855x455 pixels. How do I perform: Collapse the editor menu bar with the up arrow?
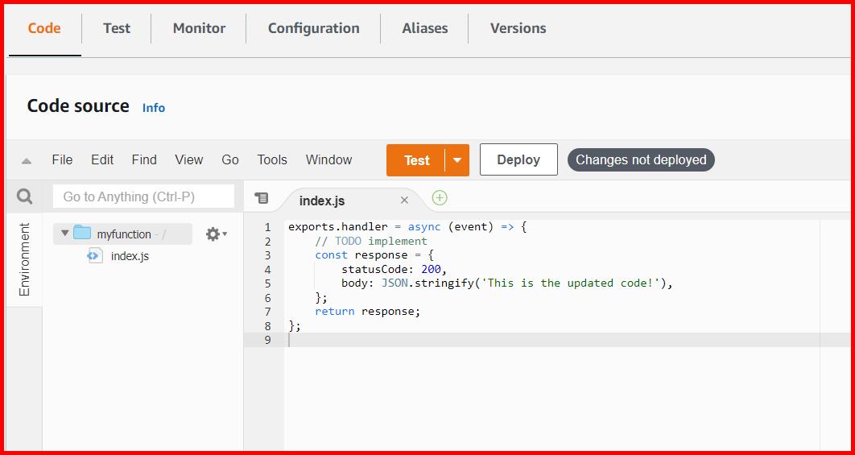[27, 160]
